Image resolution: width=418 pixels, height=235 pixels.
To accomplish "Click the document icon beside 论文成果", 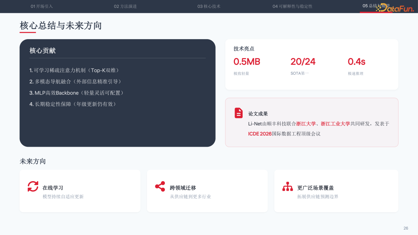I will [x=238, y=113].
